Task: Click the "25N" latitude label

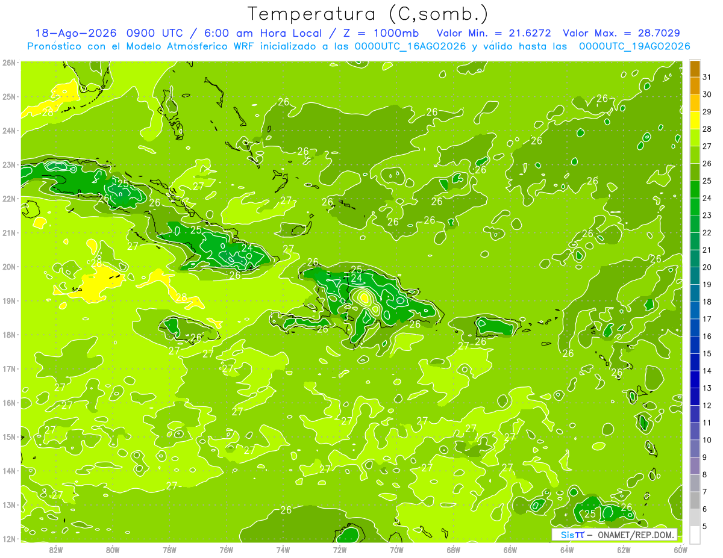Action: tap(9, 96)
